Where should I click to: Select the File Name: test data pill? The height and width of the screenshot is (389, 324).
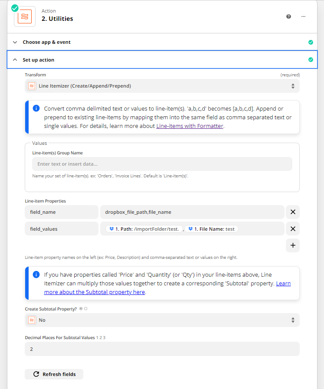(211, 229)
